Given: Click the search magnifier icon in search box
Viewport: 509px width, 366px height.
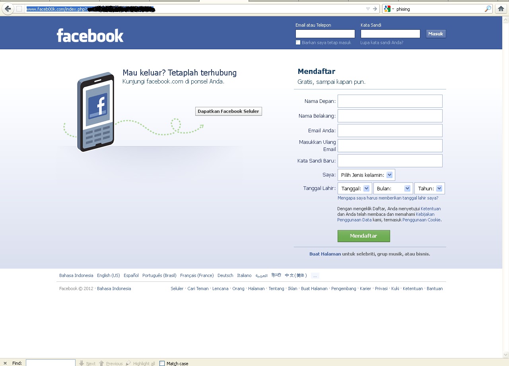Looking at the screenshot, I should point(488,9).
